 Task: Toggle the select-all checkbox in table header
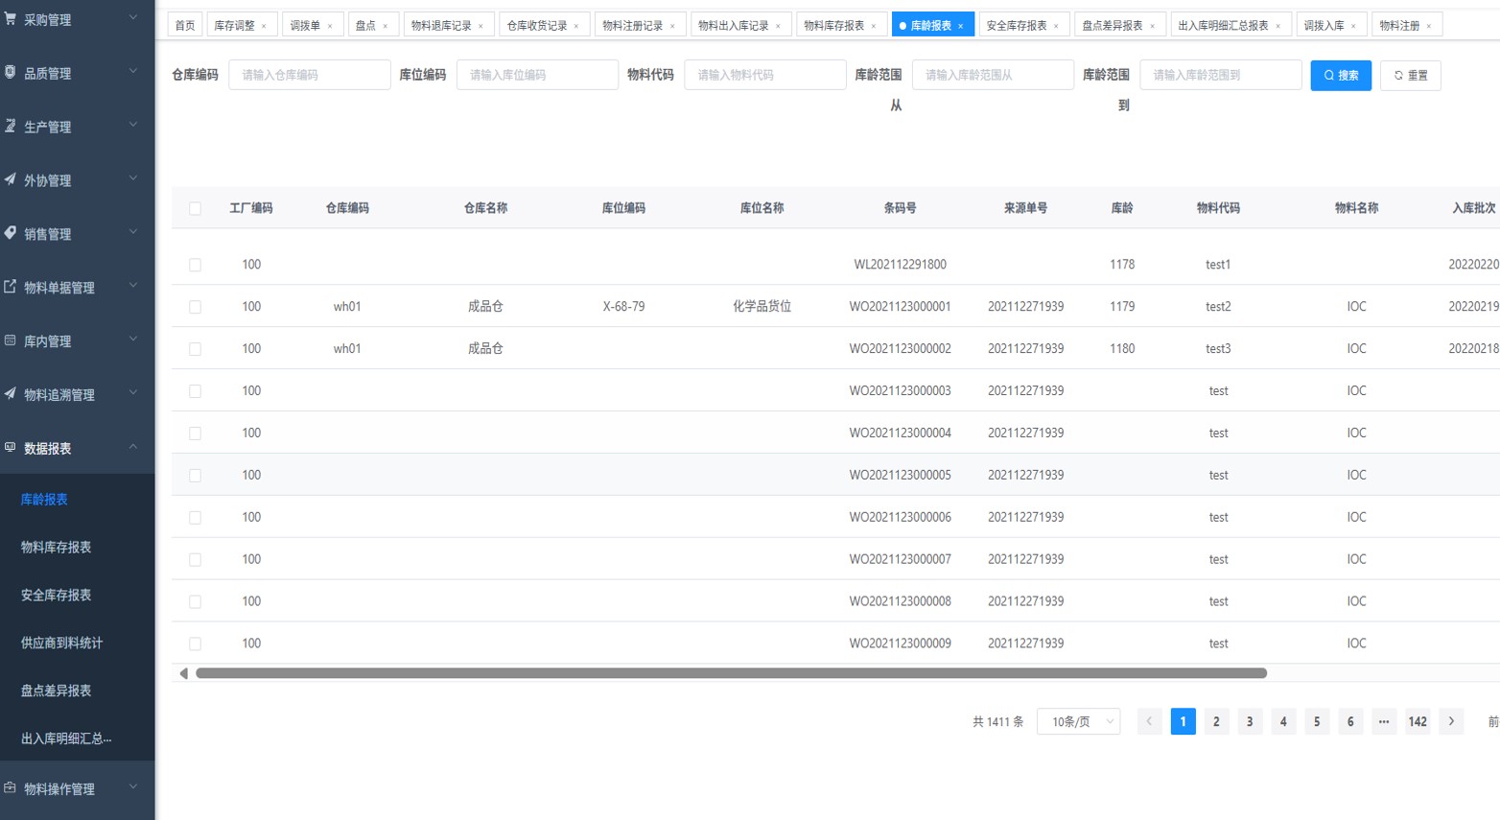(x=195, y=208)
